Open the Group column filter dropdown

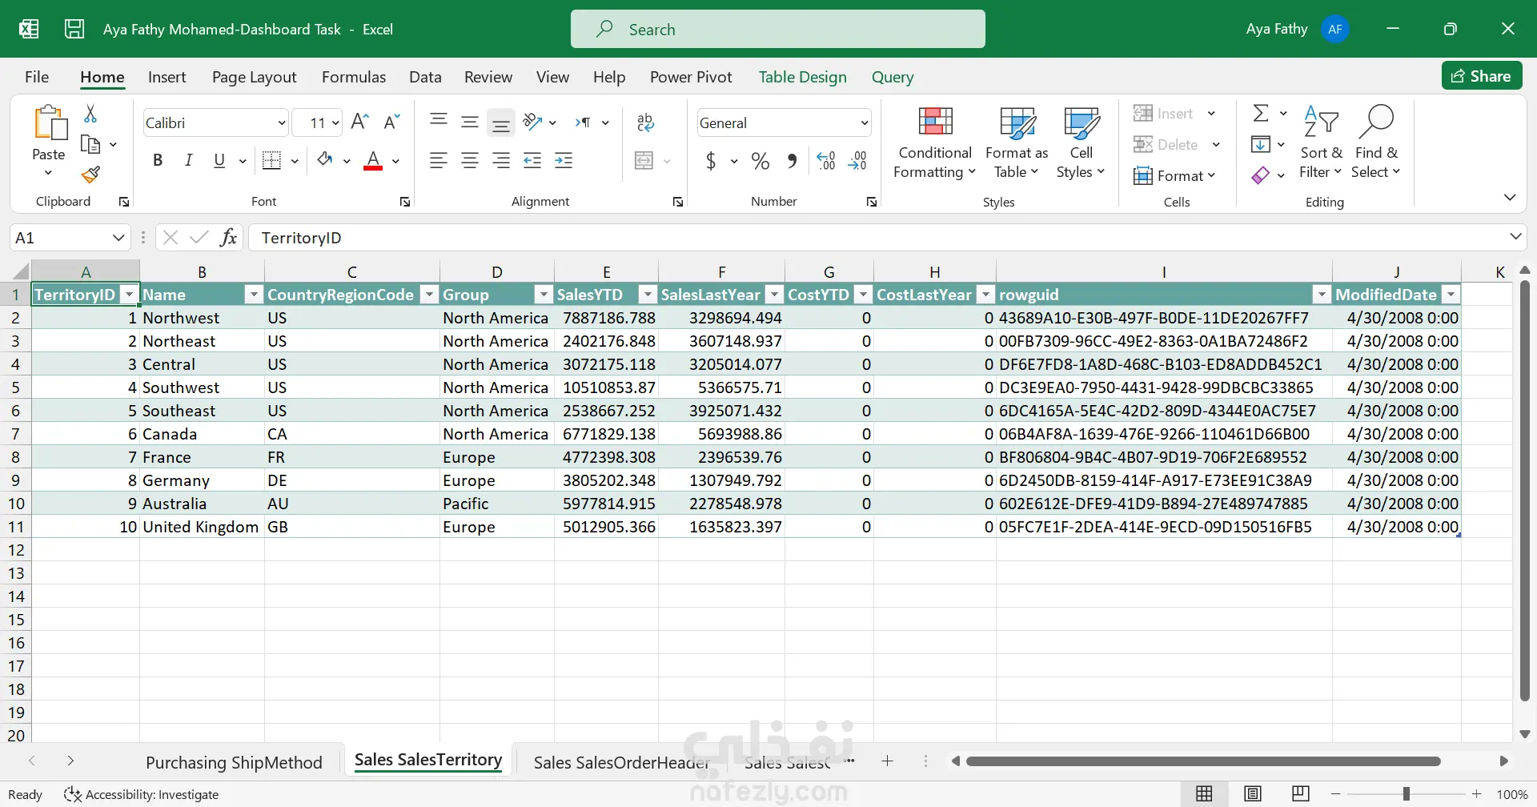(544, 295)
